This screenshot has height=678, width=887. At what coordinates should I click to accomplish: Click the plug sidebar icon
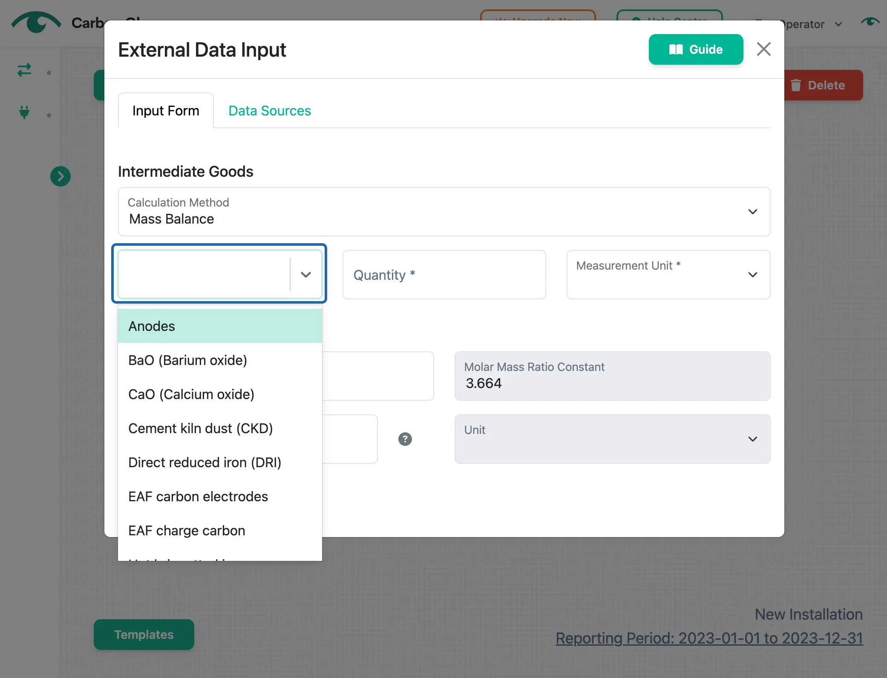(x=24, y=112)
